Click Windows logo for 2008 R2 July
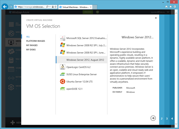Image resolution: width=179 pixels, height=129 pixels. pyautogui.click(x=62, y=45)
